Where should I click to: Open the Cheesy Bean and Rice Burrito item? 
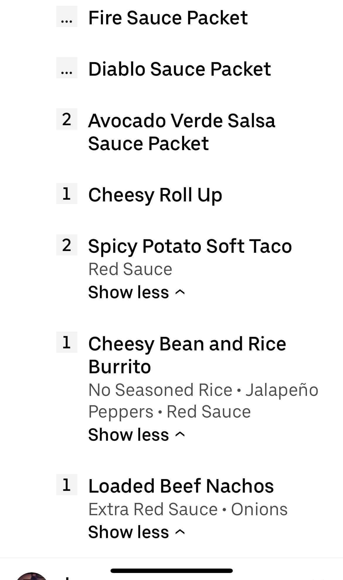(187, 355)
